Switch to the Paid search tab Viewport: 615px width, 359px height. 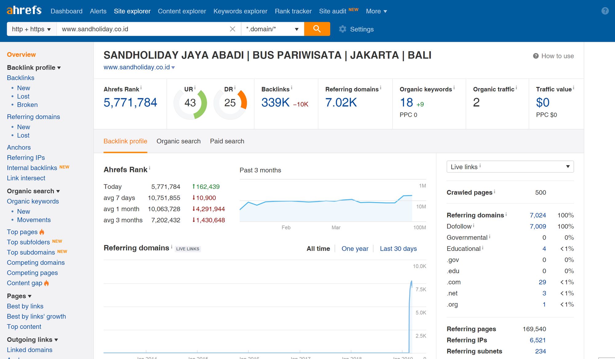coord(227,141)
